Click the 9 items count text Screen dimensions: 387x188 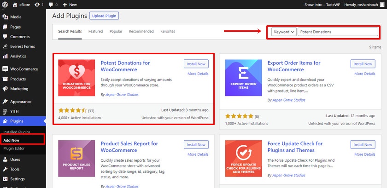375,47
